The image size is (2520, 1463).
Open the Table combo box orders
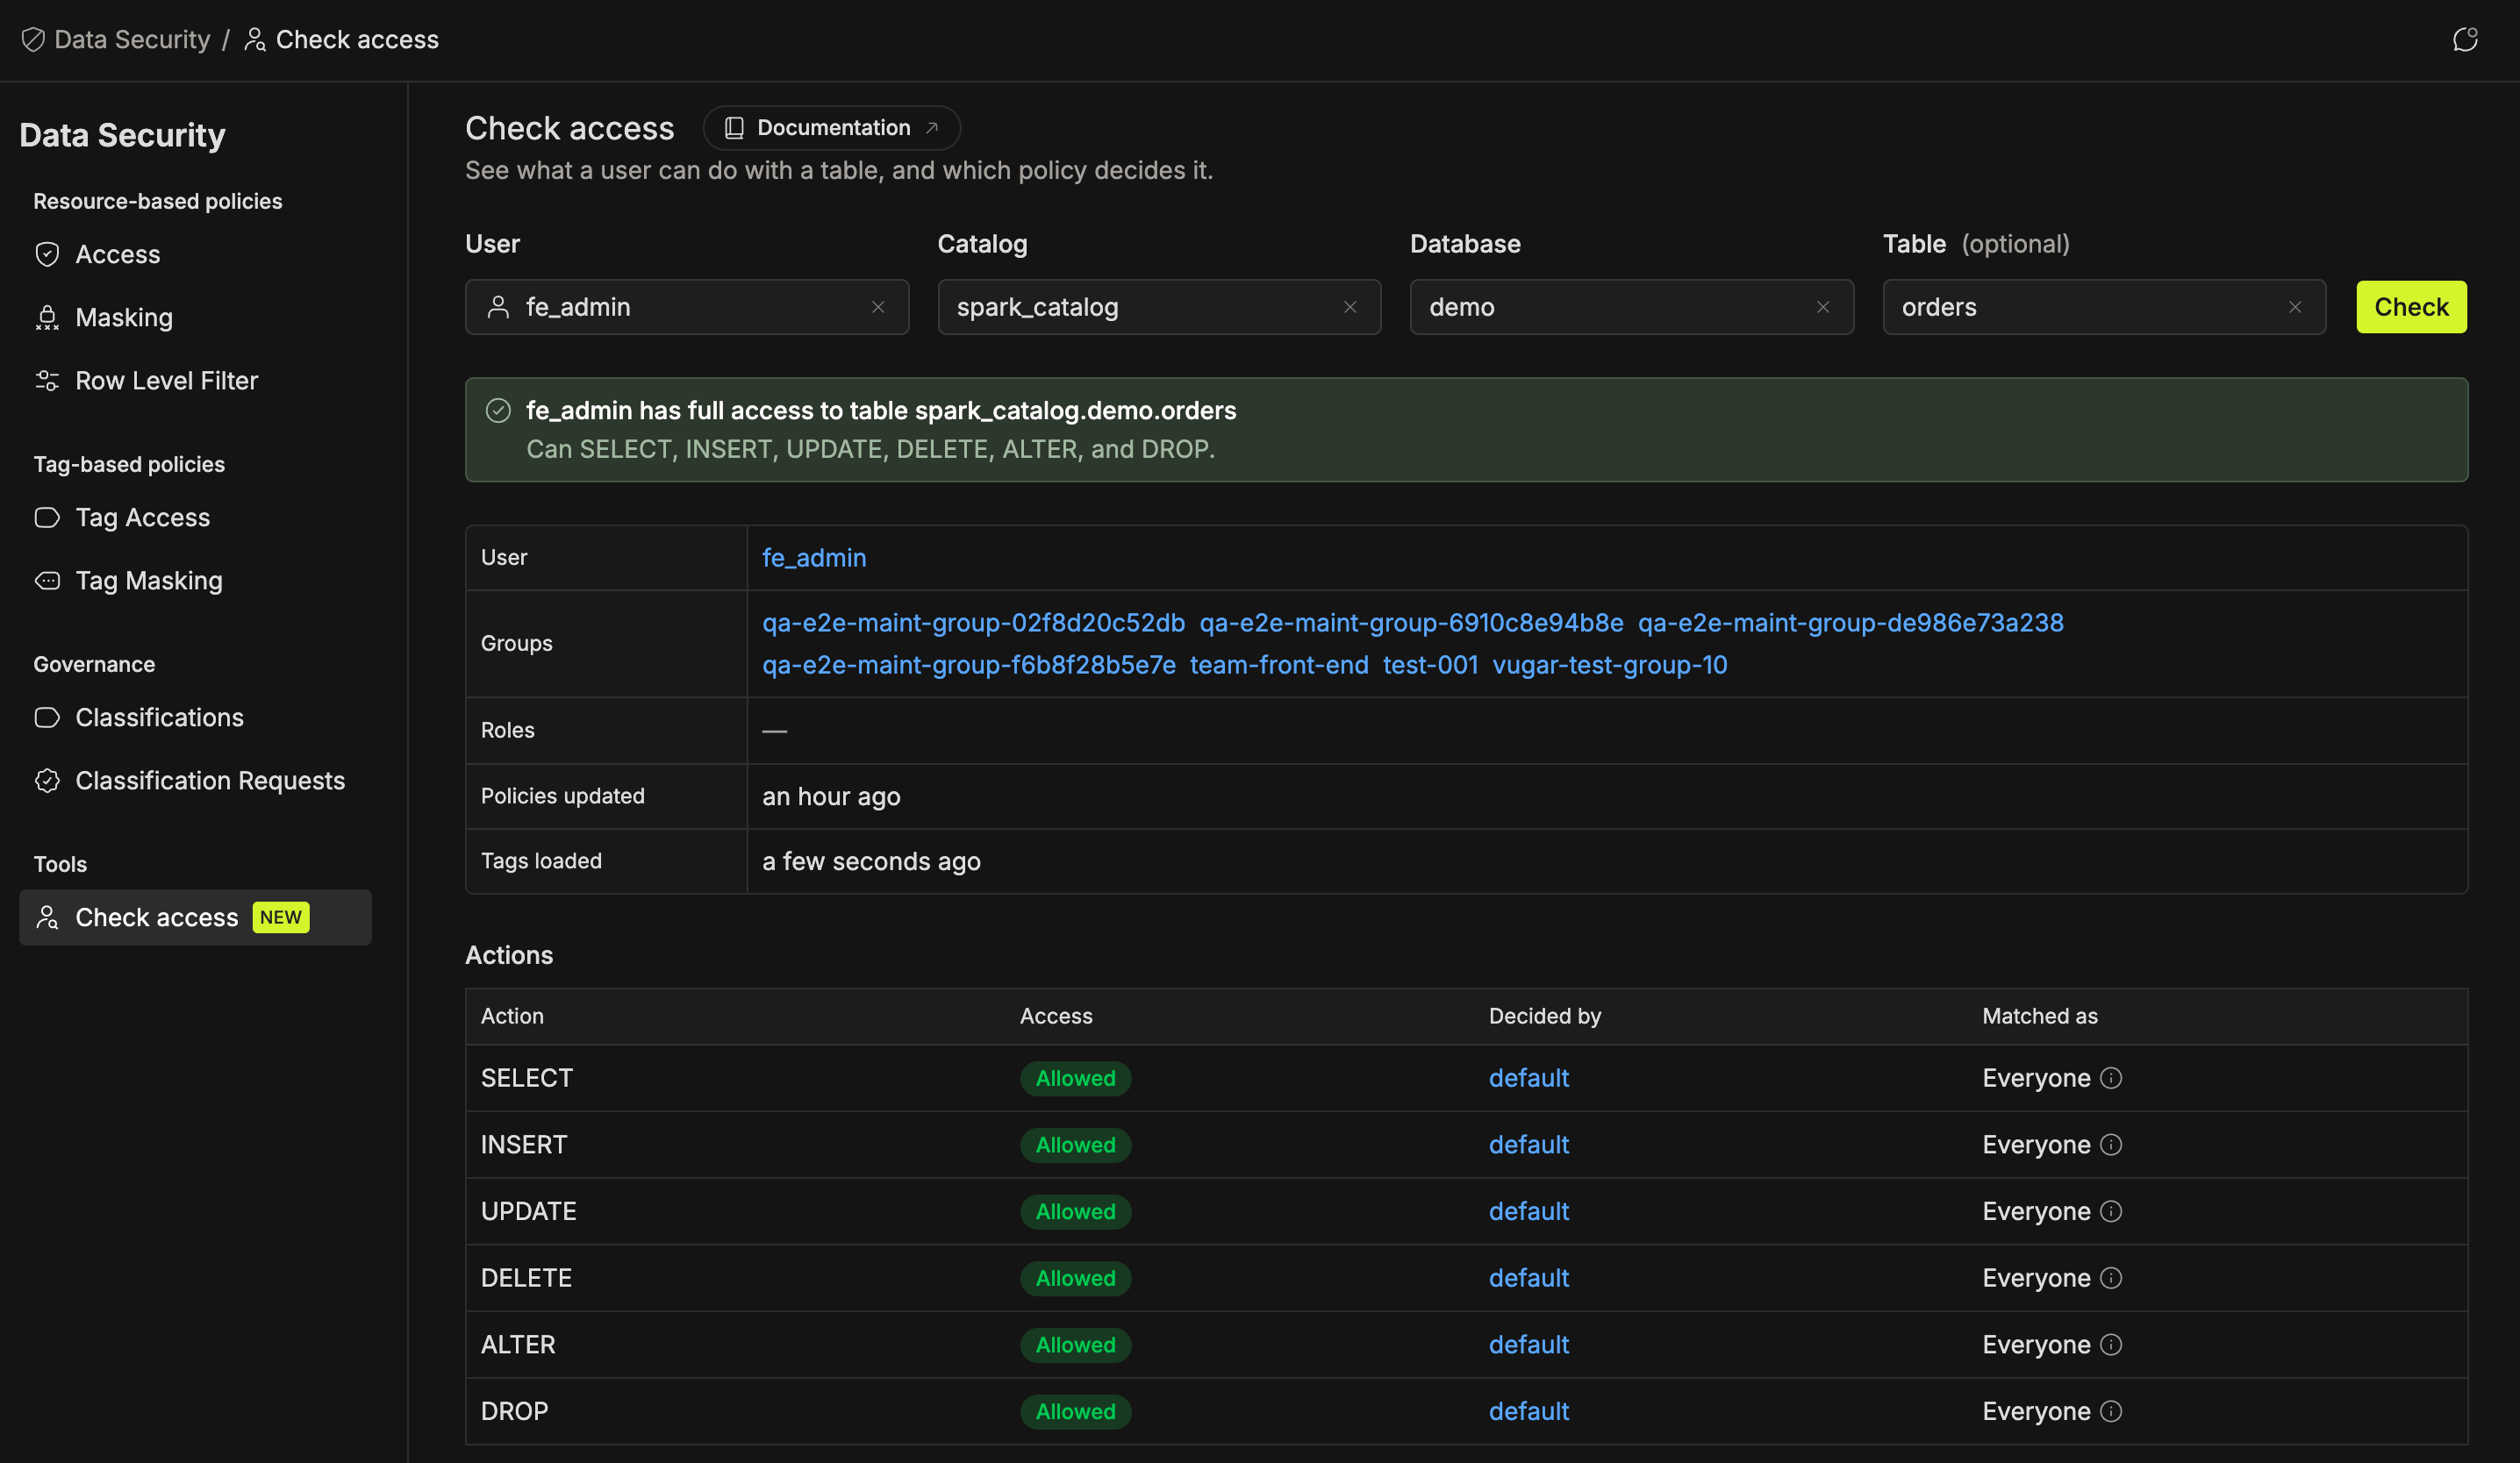click(2104, 307)
